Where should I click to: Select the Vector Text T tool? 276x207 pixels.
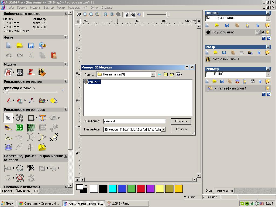(42, 118)
